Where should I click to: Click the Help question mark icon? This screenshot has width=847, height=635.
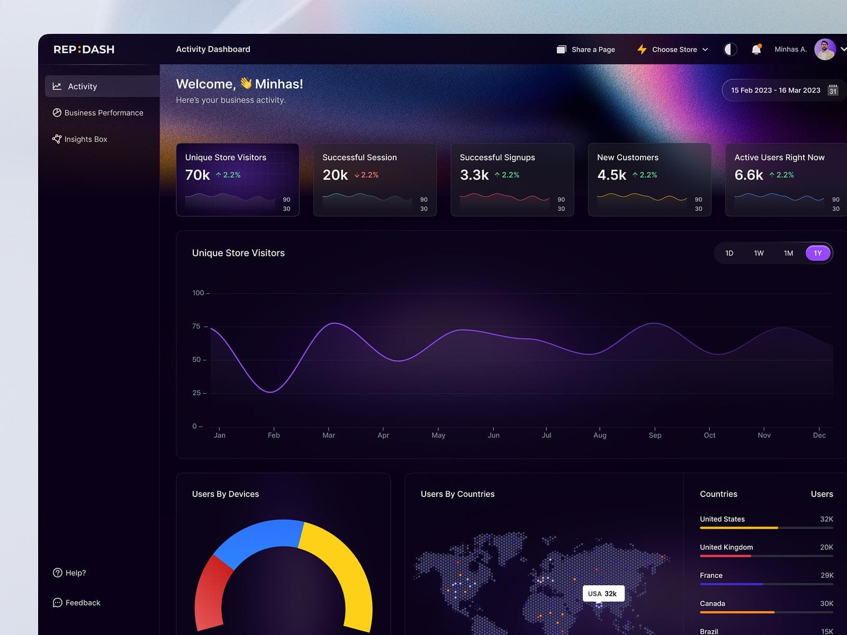[58, 573]
